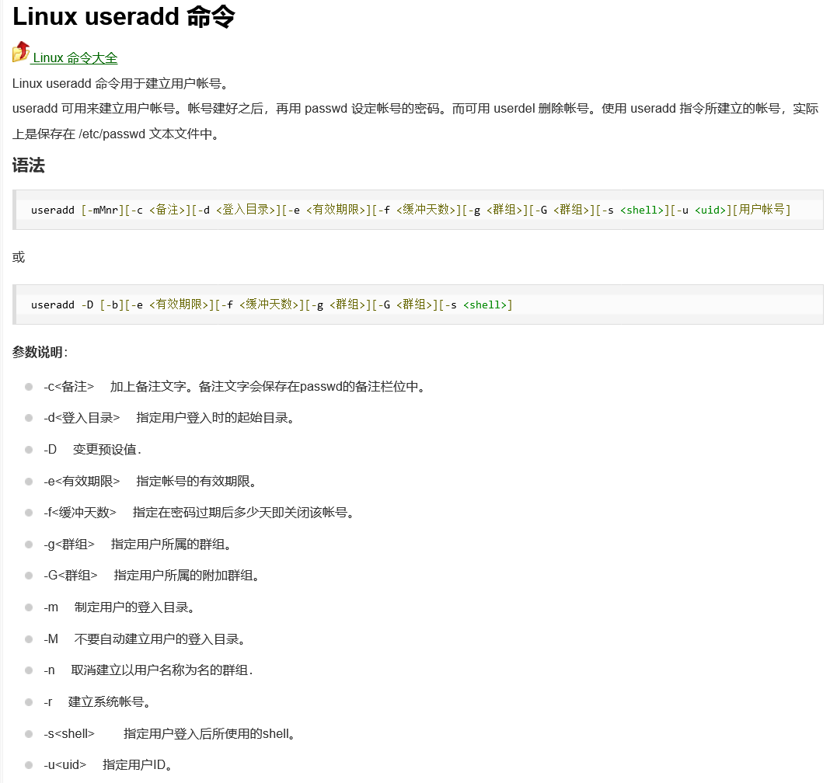Open the Linux 命令大全 link

[x=75, y=58]
